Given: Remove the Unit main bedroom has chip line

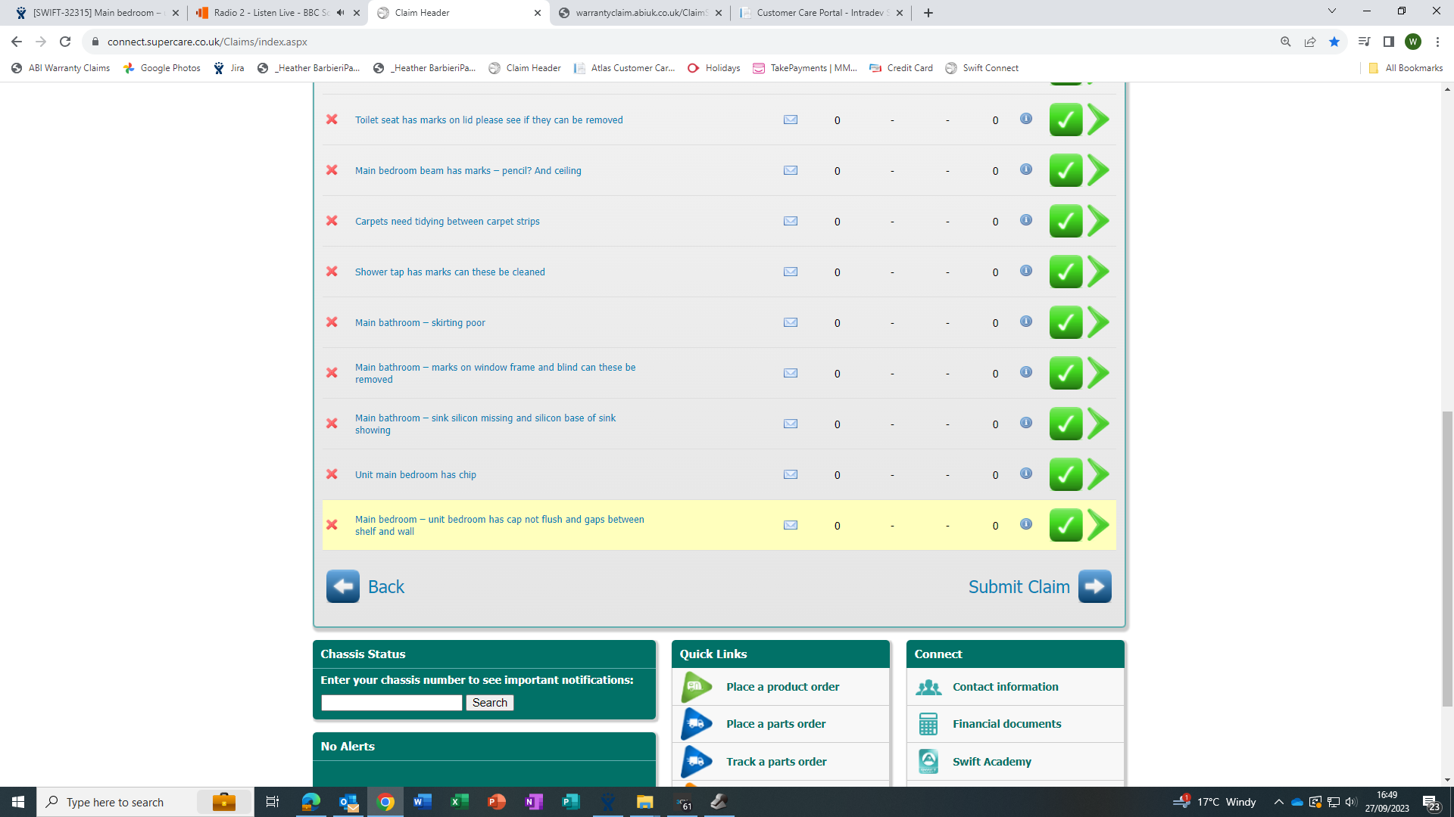Looking at the screenshot, I should coord(332,474).
